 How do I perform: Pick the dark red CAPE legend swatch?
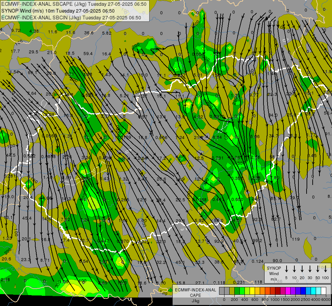pos(278,291)
